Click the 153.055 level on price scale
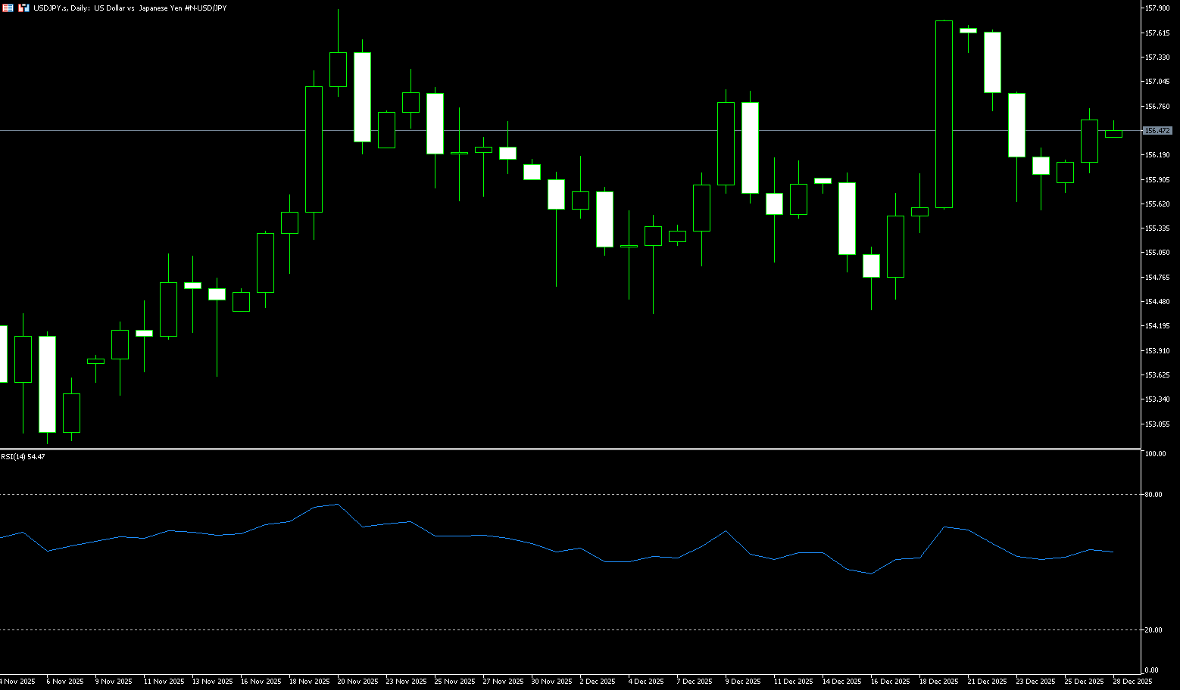1180x690 pixels. (1157, 424)
